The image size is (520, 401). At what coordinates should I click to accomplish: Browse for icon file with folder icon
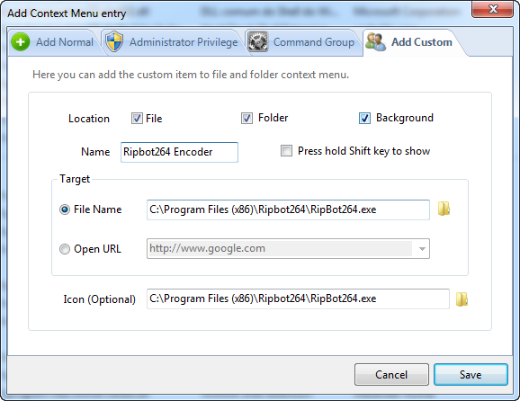pos(462,299)
